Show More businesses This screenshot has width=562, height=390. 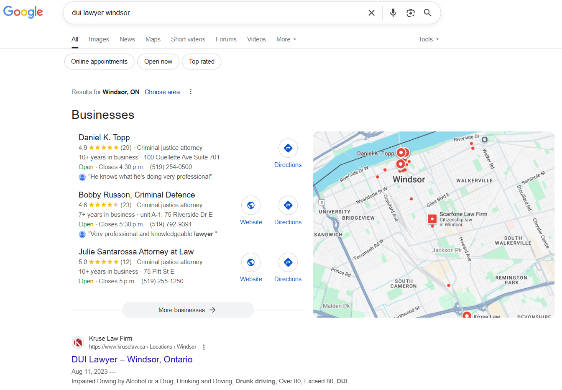click(x=188, y=310)
